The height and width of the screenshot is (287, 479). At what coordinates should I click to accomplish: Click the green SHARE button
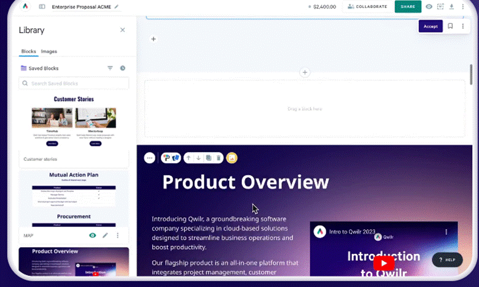tap(408, 6)
